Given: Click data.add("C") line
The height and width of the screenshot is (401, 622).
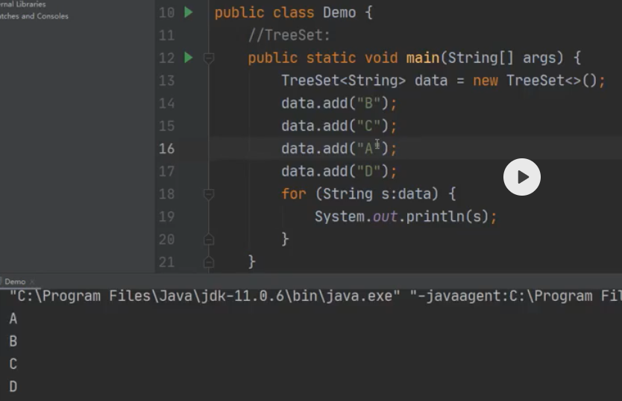Looking at the screenshot, I should (339, 126).
